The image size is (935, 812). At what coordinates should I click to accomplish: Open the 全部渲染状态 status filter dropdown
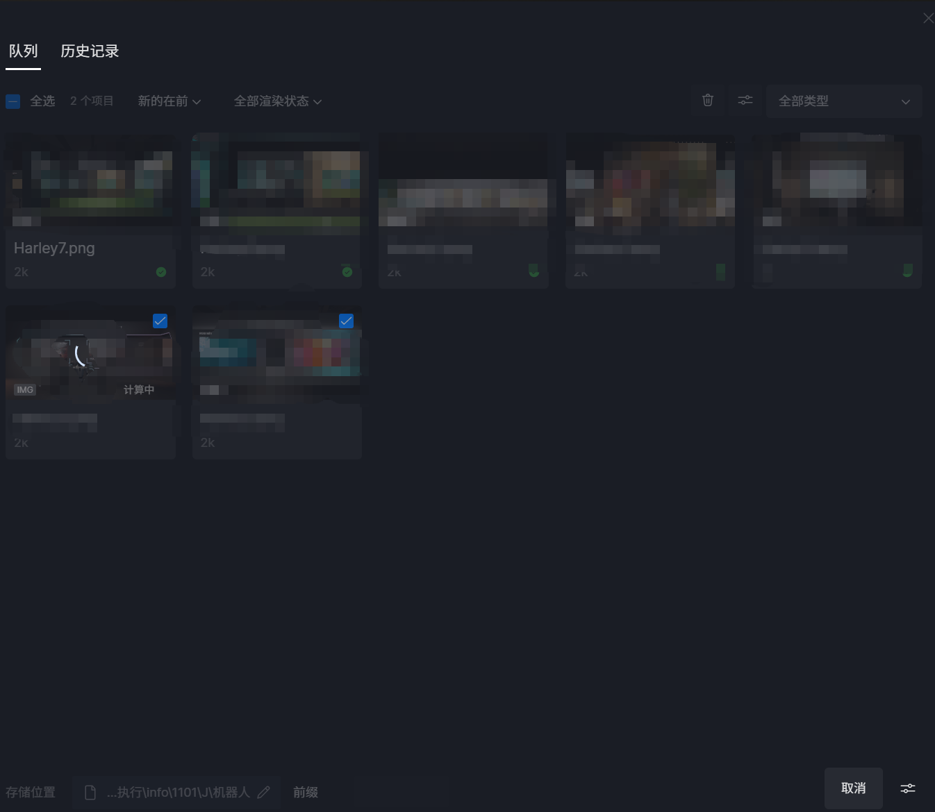point(277,101)
